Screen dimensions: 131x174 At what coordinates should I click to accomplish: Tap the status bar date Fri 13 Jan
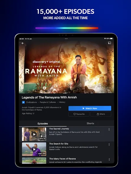28,39
